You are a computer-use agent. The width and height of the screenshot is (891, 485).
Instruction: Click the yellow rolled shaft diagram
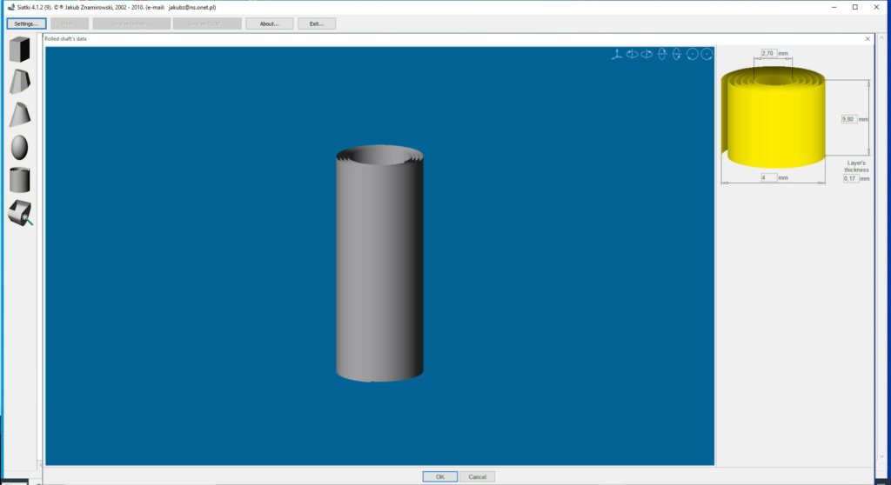[x=773, y=117]
